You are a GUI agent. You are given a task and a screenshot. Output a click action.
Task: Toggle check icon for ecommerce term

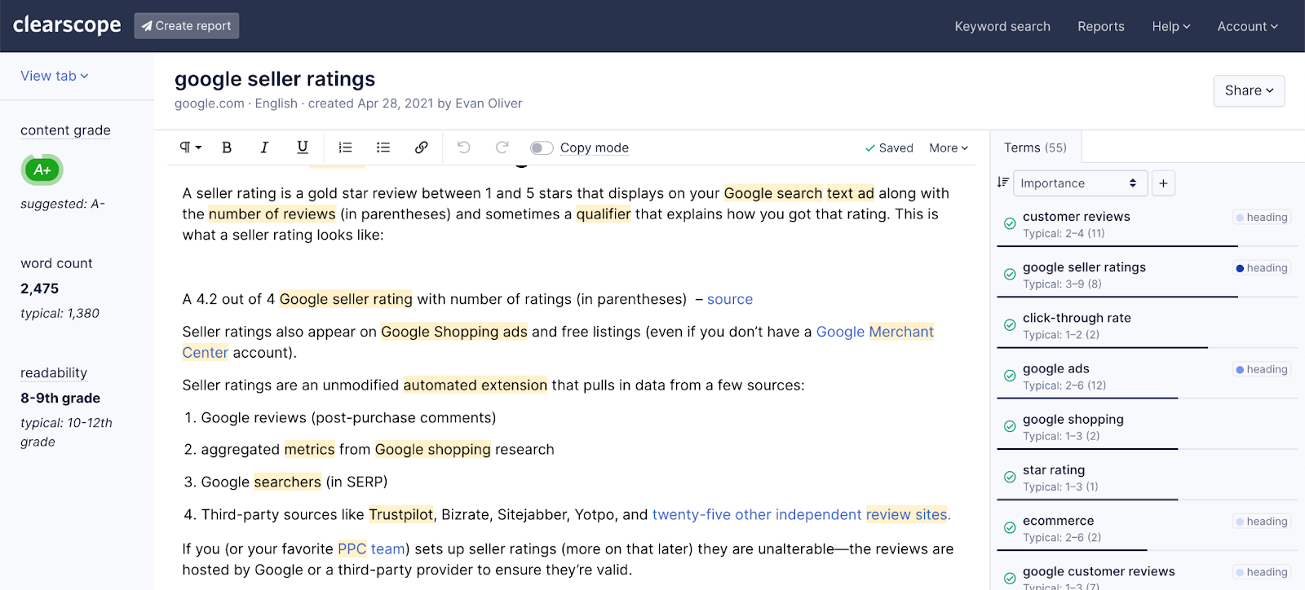coord(1010,528)
